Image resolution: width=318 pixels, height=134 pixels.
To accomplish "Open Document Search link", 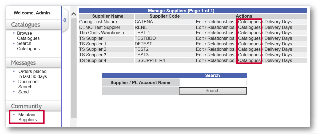I will click(x=28, y=84).
